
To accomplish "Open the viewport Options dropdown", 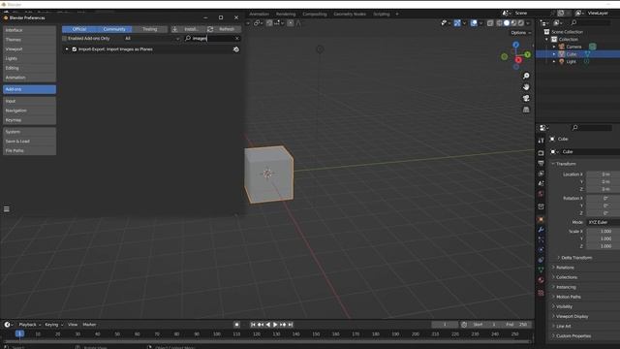I will point(521,33).
